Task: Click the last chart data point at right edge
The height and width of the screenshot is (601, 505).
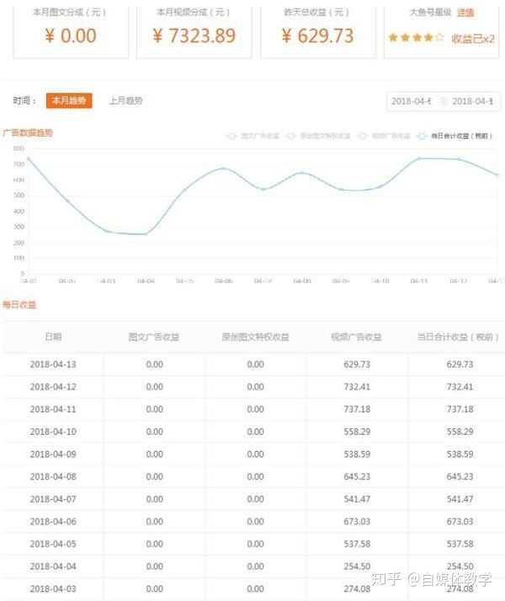Action: coord(497,174)
